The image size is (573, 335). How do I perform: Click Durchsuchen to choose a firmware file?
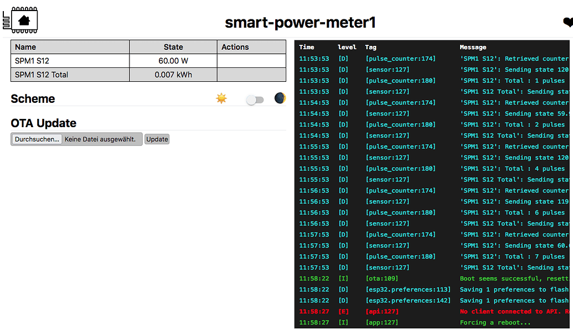[36, 139]
